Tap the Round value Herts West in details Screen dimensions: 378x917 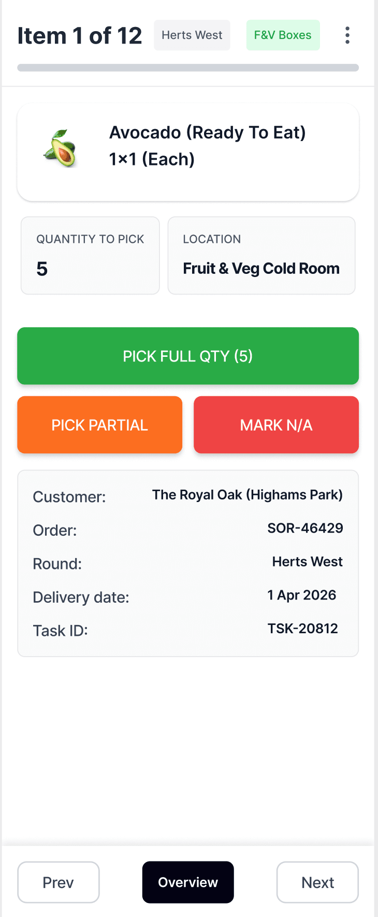(x=308, y=562)
